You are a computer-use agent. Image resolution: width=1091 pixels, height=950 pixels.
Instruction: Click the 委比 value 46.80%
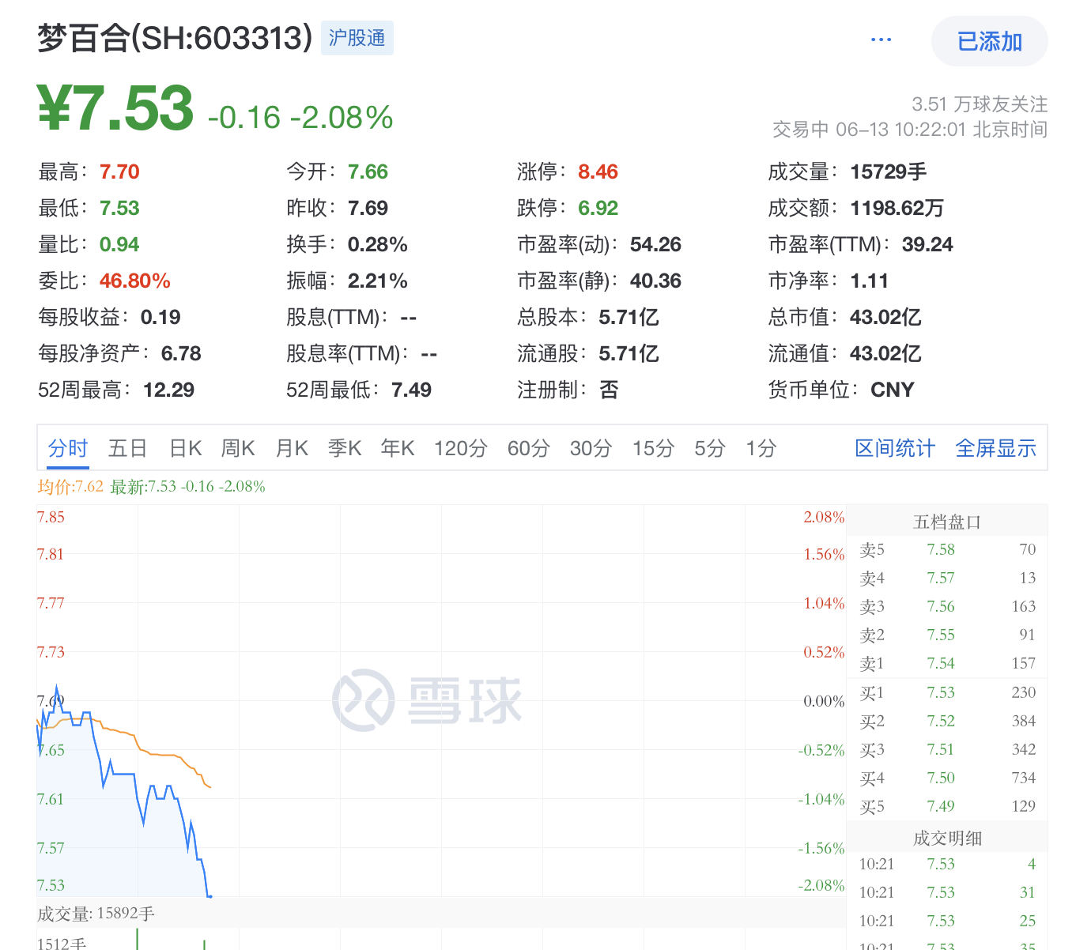[135, 281]
